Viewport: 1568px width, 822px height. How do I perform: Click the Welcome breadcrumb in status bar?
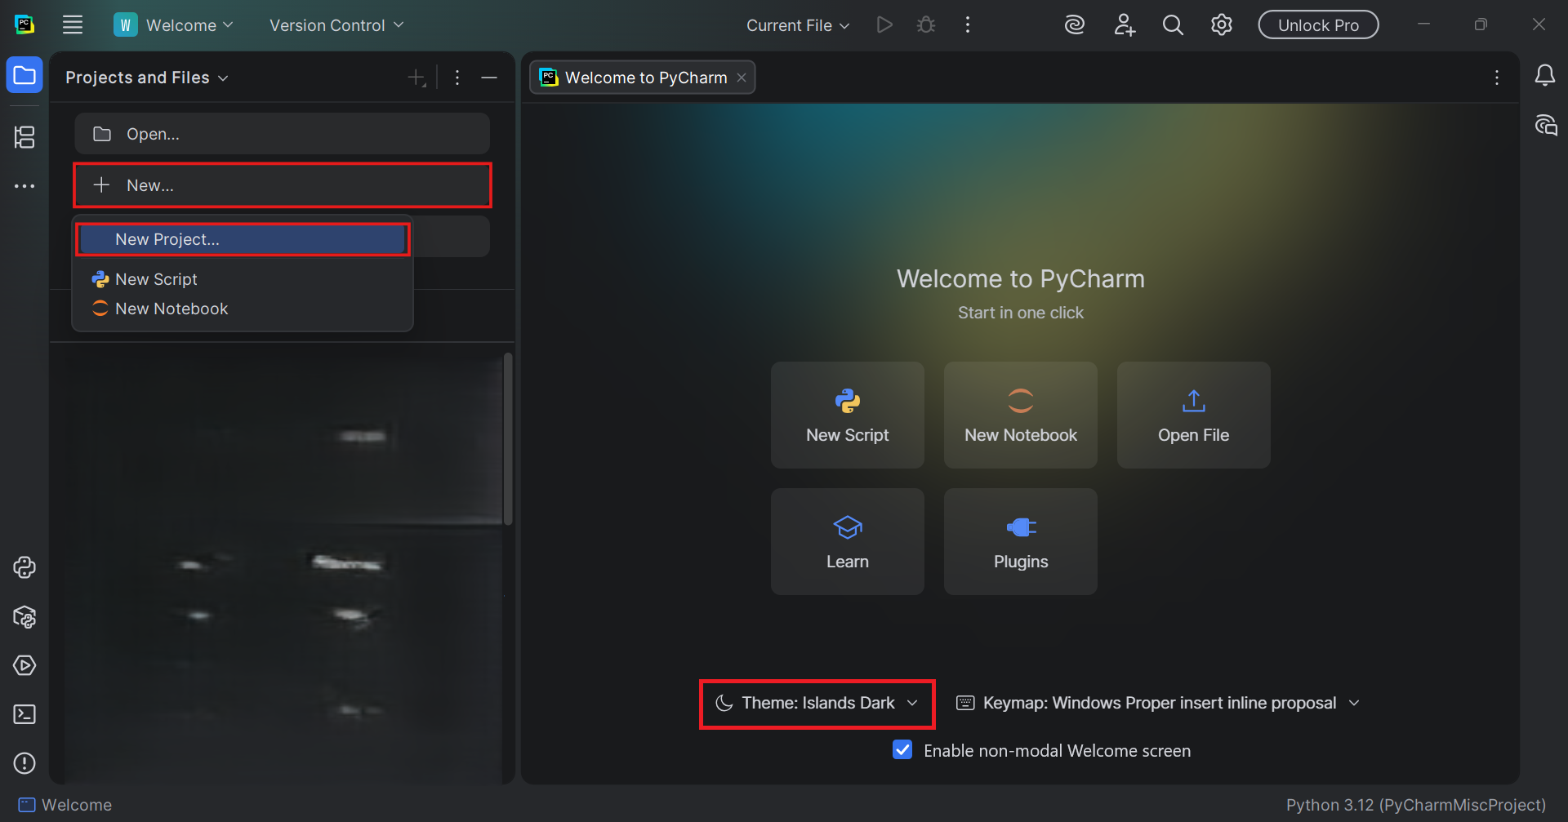coord(65,805)
